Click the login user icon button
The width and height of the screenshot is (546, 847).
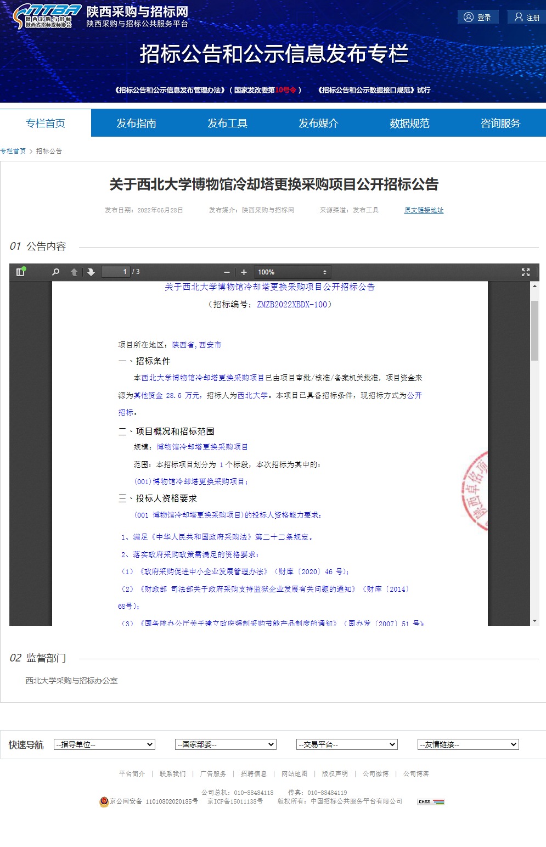(x=477, y=17)
